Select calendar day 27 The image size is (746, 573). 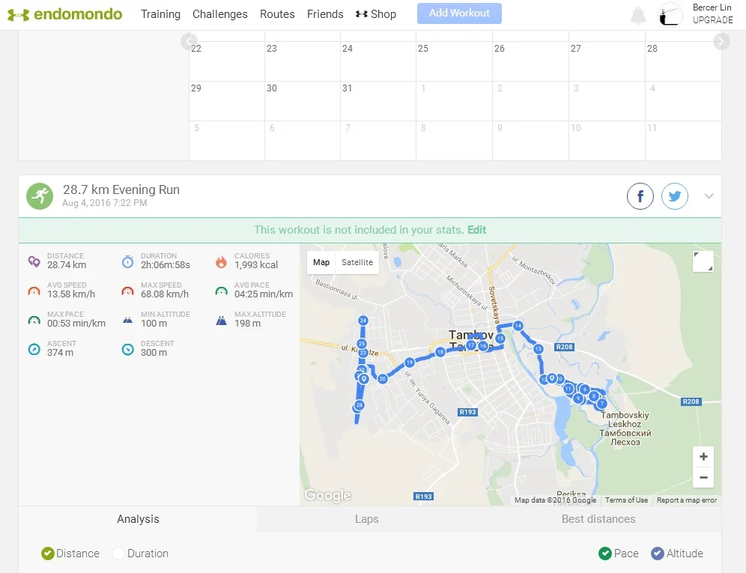click(607, 61)
